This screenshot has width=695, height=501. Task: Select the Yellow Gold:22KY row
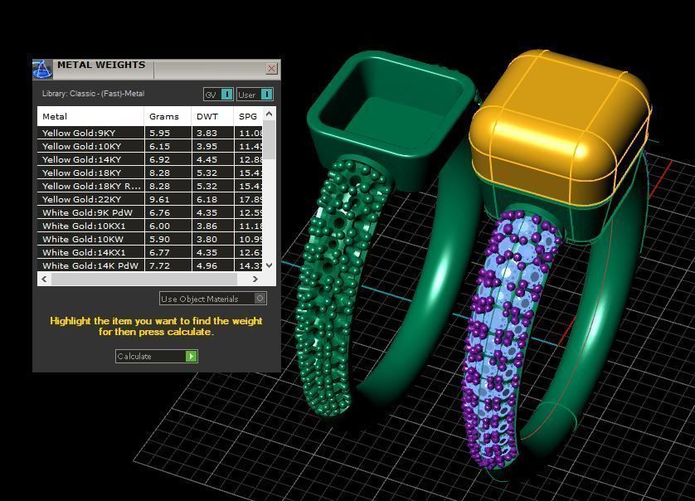(150, 199)
